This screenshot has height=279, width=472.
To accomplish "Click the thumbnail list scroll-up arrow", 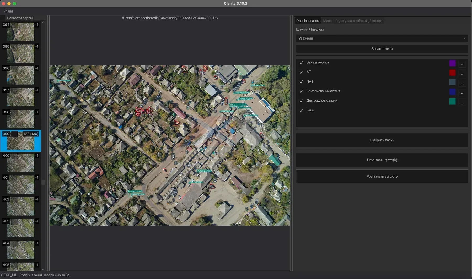I will 43,22.
